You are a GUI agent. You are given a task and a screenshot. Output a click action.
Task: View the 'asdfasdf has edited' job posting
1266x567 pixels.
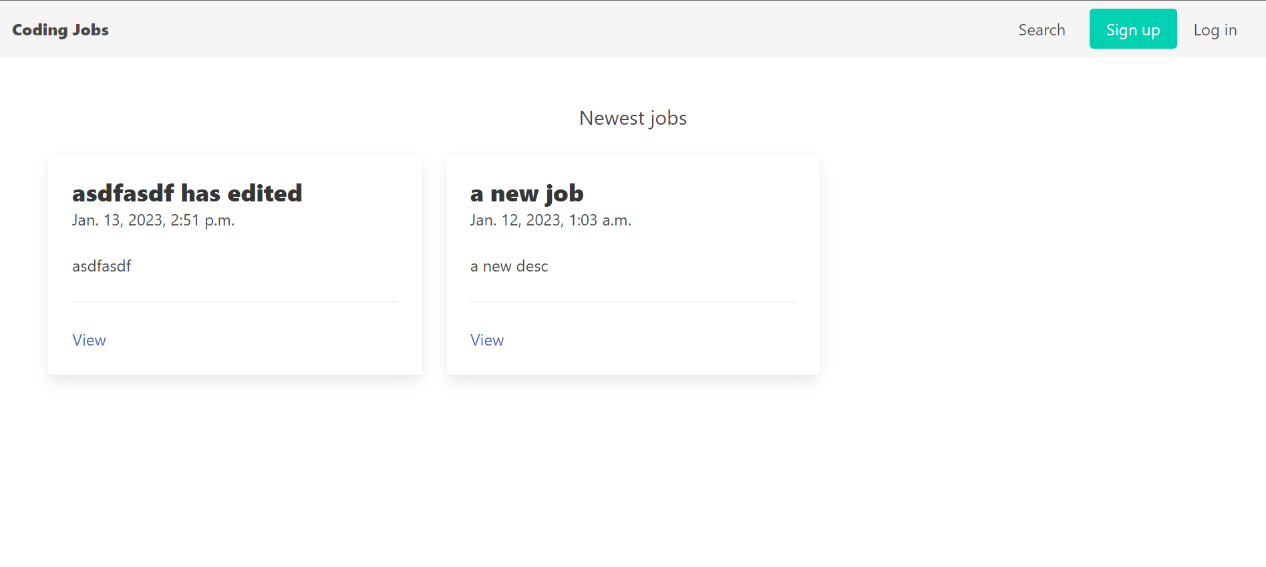click(x=89, y=340)
